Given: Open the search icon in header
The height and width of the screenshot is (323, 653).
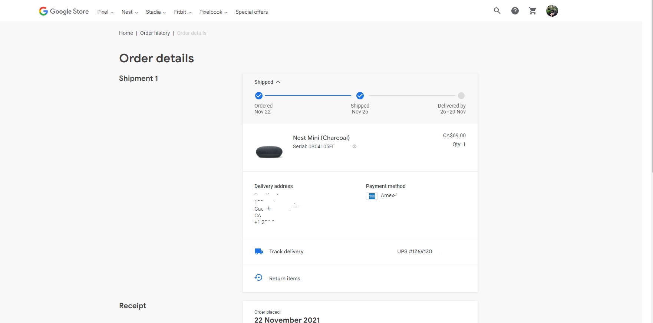Looking at the screenshot, I should click(x=497, y=11).
